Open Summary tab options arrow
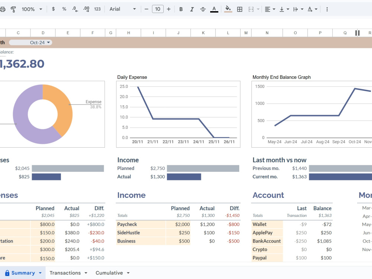The image size is (372, 279). click(40, 273)
